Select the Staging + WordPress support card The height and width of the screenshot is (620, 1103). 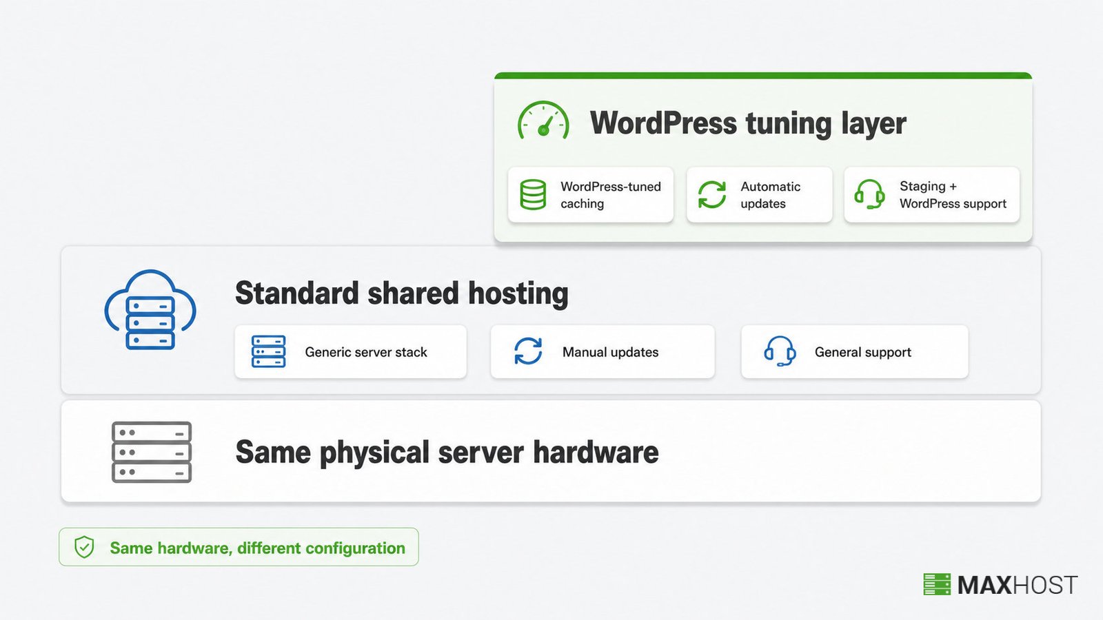[x=932, y=194]
